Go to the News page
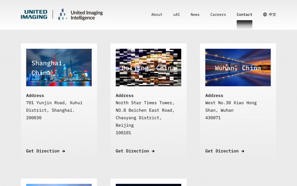The image size is (297, 186). click(195, 15)
